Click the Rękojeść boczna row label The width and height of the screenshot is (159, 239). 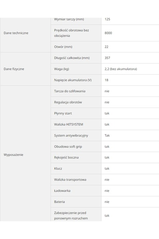tap(66, 157)
